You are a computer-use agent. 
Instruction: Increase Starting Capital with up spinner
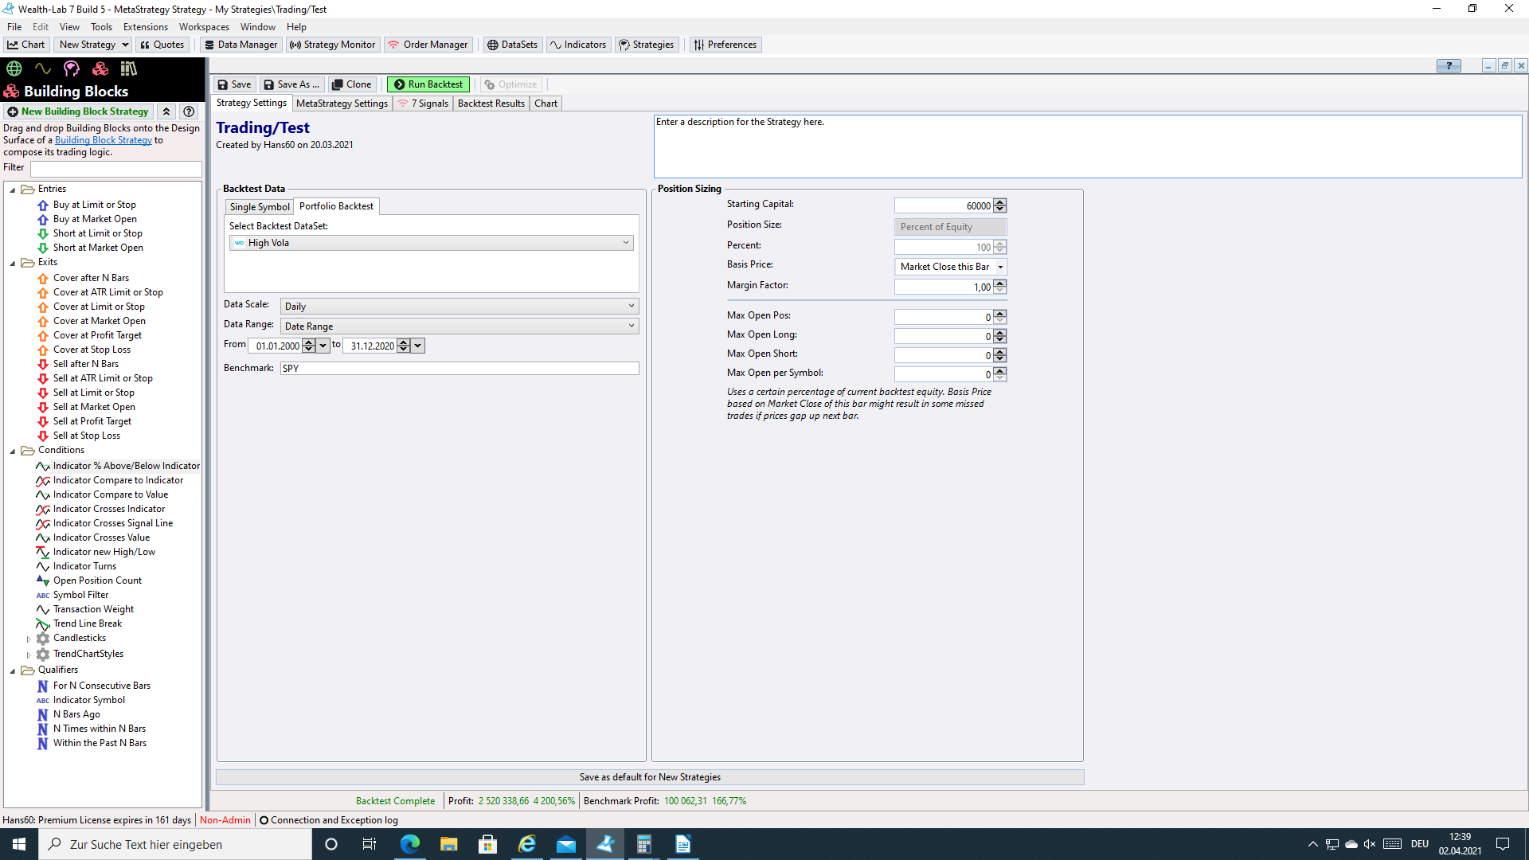[x=1000, y=202]
